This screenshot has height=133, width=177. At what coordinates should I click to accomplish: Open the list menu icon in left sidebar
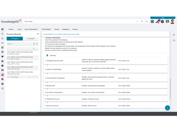[x=2, y=38]
